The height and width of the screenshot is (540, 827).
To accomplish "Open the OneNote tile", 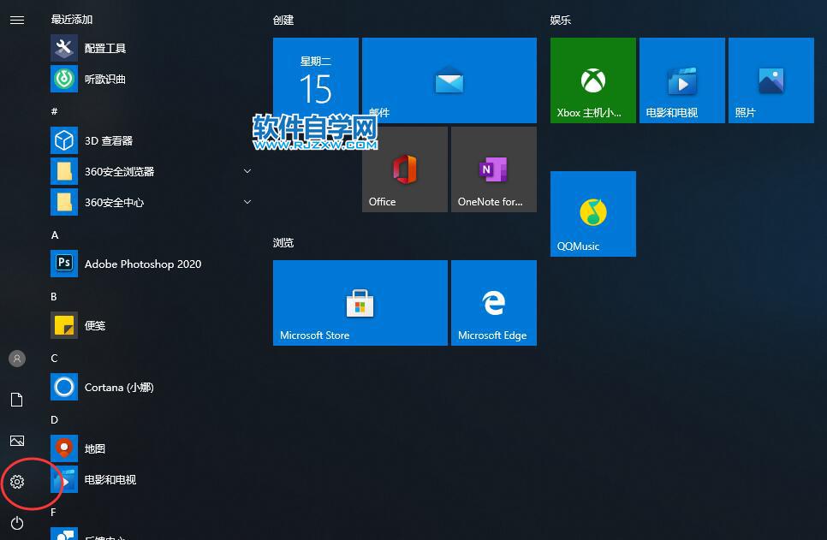I will click(x=493, y=169).
